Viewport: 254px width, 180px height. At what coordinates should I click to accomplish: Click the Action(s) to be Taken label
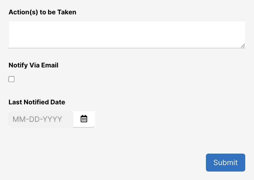tap(42, 12)
